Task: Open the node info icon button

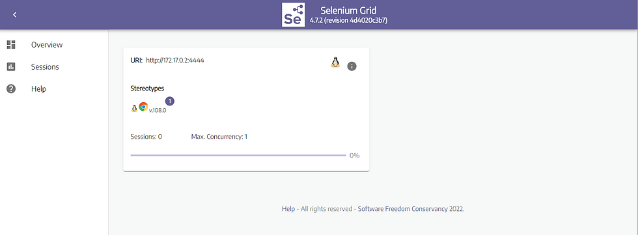Action: pos(352,66)
